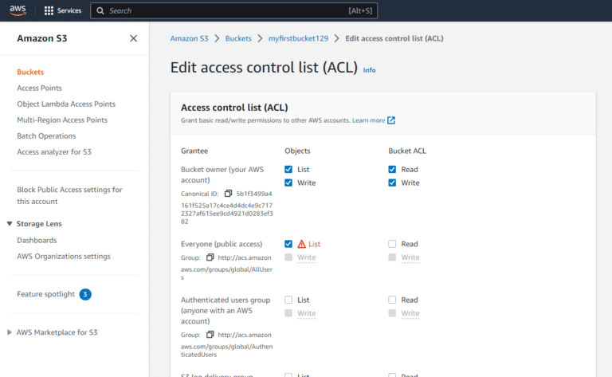
Task: Check Objects List for Authenticated users group
Action: pos(288,300)
